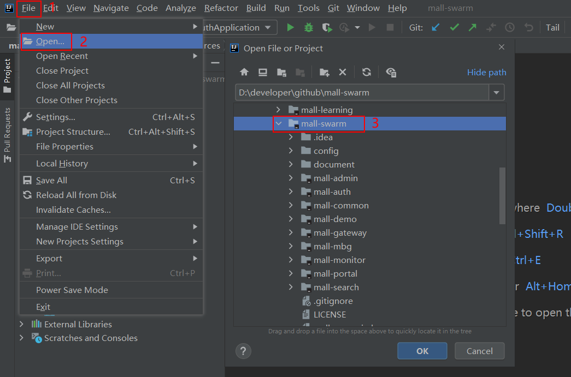This screenshot has height=377, width=571.
Task: Toggle Power Save Mode
Action: pos(111,290)
